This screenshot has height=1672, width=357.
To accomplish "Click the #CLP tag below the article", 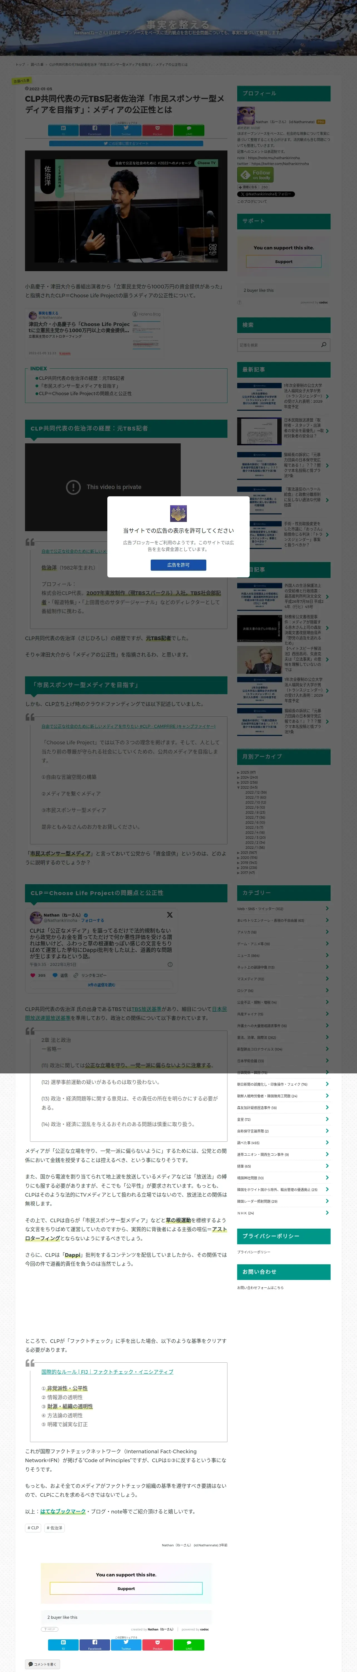I will pos(34,1528).
